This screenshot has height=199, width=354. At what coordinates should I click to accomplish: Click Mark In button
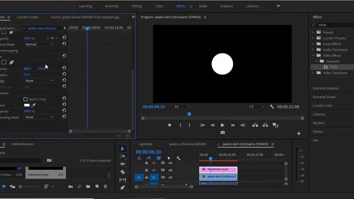coord(180,125)
